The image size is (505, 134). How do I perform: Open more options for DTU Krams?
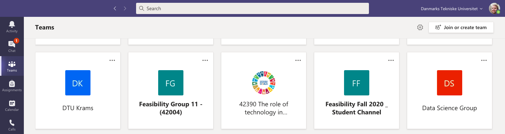tap(112, 60)
